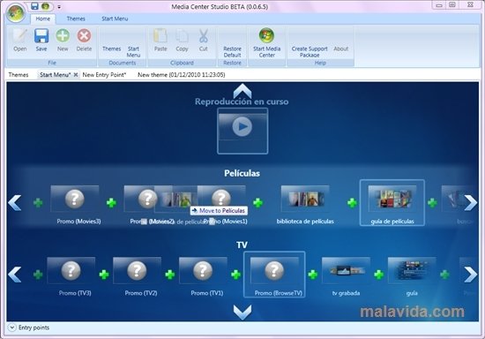Switch to the Home ribbon tab
The height and width of the screenshot is (339, 485).
pos(42,19)
